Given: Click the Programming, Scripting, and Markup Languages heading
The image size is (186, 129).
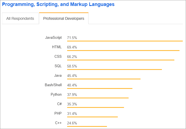Looking at the screenshot, I should [58, 4].
